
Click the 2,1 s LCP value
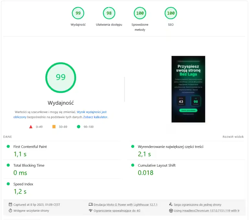[x=144, y=154]
